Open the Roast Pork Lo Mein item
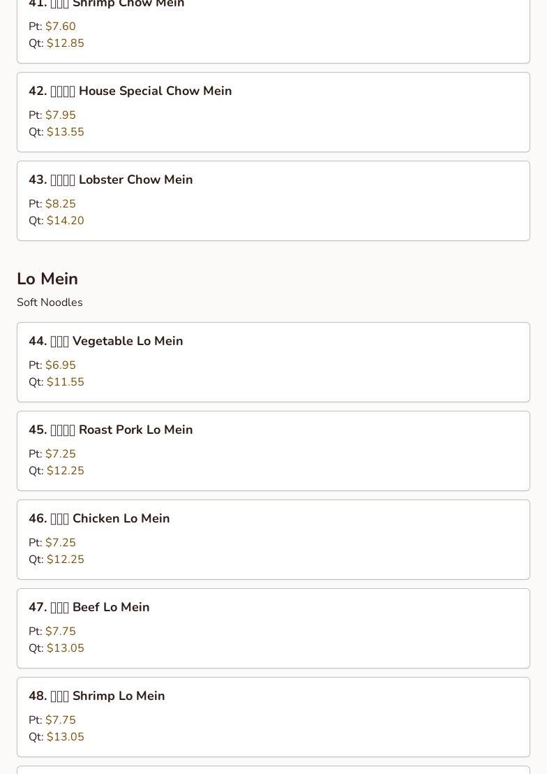Viewport: 547px width, 774px height. coord(111,430)
